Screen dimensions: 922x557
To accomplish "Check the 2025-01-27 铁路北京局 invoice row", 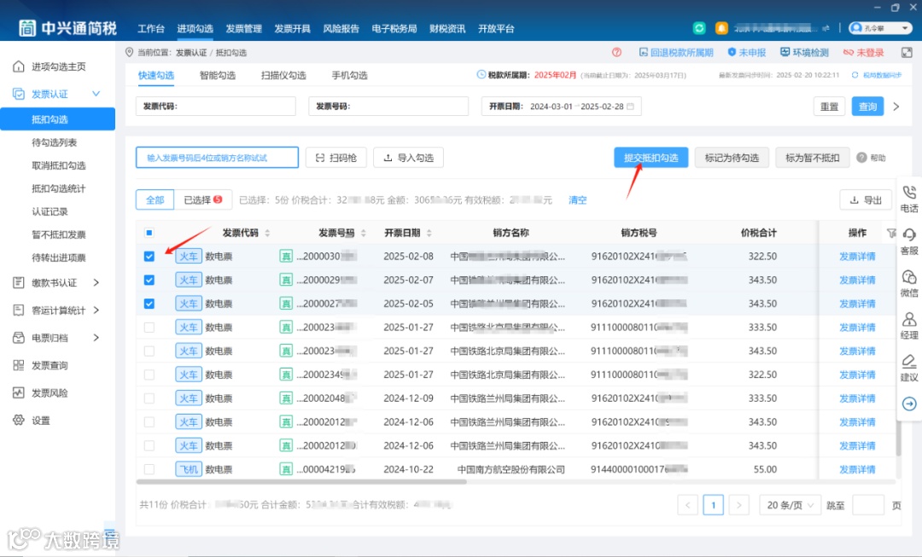I will tap(149, 327).
